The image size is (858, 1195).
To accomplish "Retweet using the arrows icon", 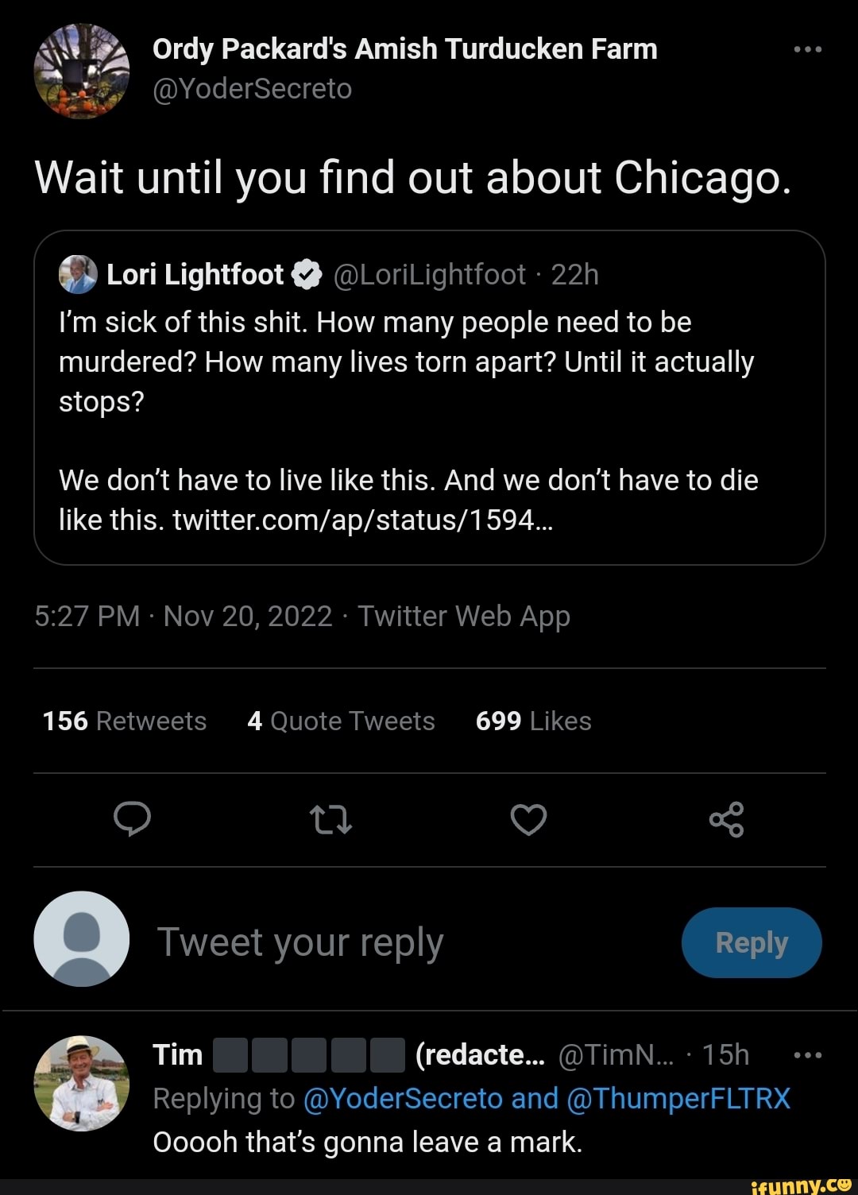I will tap(330, 819).
